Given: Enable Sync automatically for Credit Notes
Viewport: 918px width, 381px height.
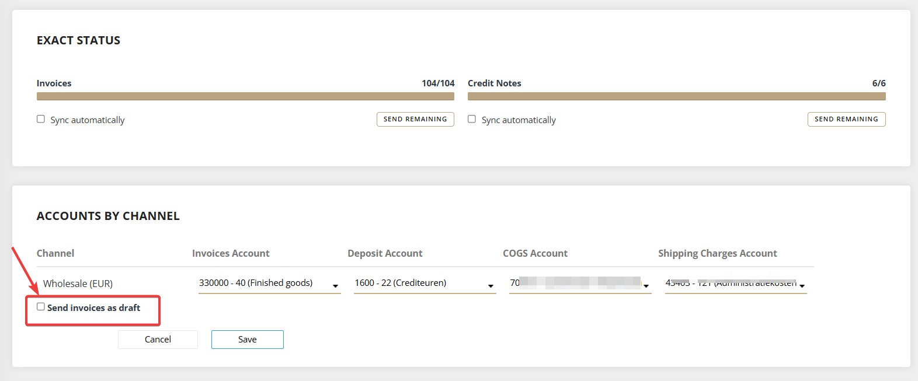Looking at the screenshot, I should [x=472, y=119].
